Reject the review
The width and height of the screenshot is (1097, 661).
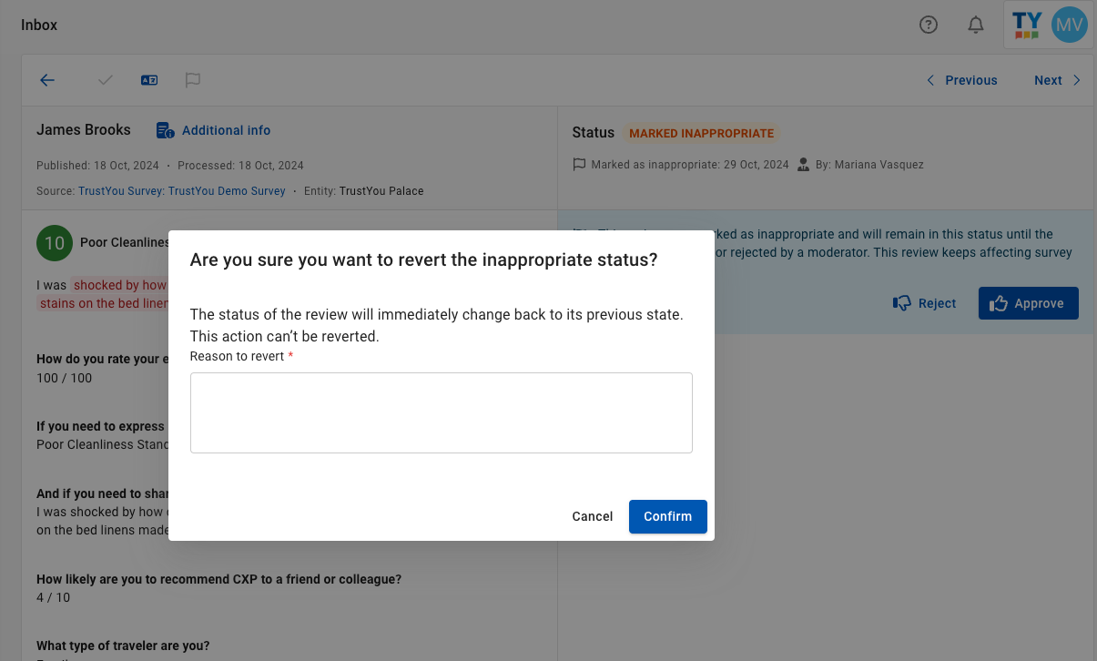[x=925, y=303]
